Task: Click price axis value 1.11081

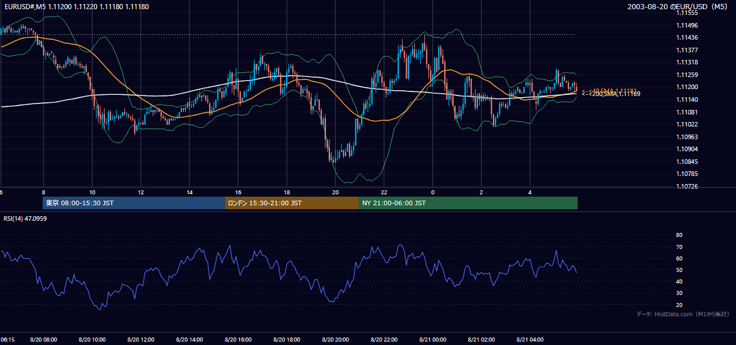Action: coord(687,112)
